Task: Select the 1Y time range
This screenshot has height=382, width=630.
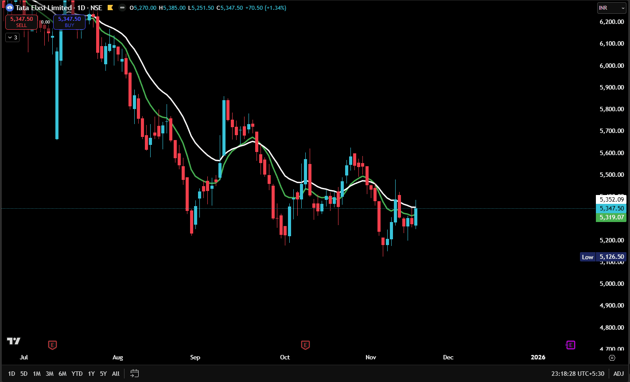Action: pyautogui.click(x=91, y=374)
